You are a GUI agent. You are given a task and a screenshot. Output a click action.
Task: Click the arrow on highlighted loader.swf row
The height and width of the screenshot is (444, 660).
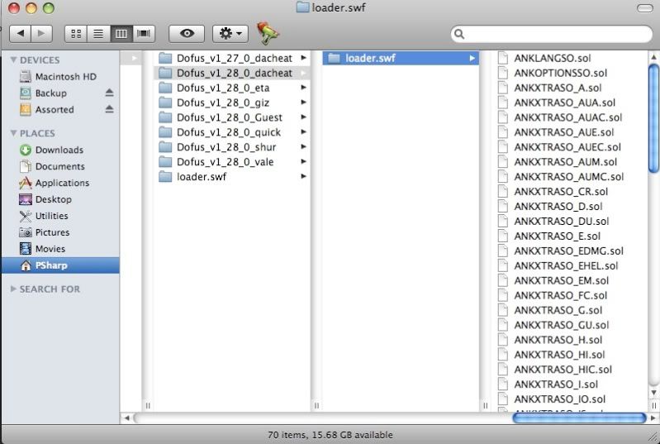pyautogui.click(x=472, y=58)
